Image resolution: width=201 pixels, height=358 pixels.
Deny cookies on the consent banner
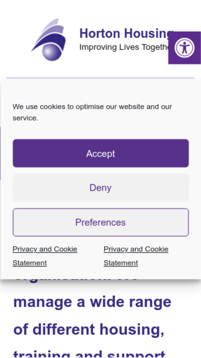(x=100, y=188)
